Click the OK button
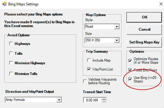 (144, 17)
